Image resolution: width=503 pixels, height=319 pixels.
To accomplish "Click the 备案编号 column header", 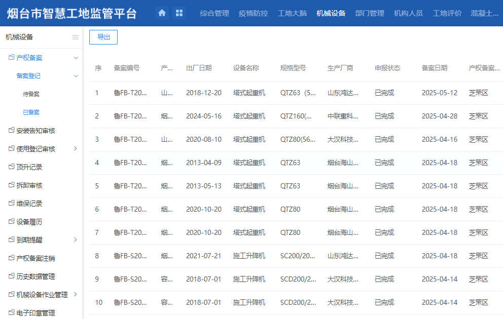I will tap(127, 68).
